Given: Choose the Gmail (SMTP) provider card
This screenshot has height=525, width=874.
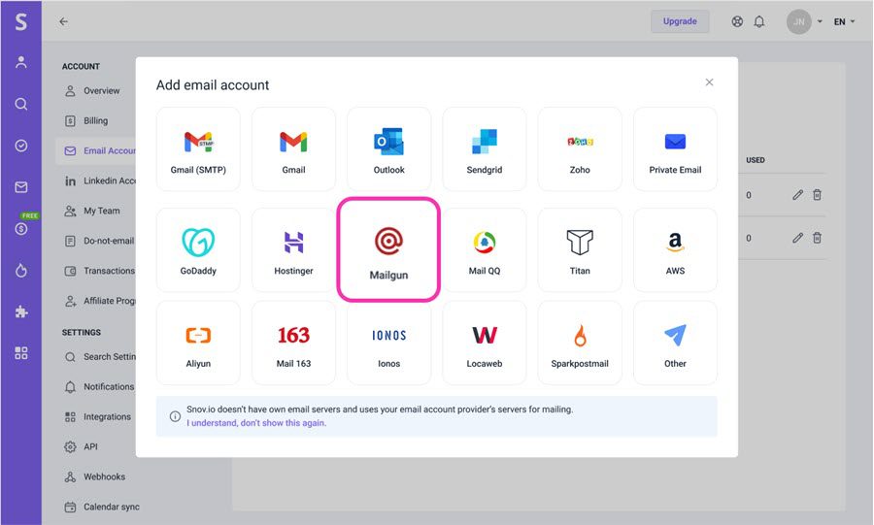Looking at the screenshot, I should pos(198,149).
